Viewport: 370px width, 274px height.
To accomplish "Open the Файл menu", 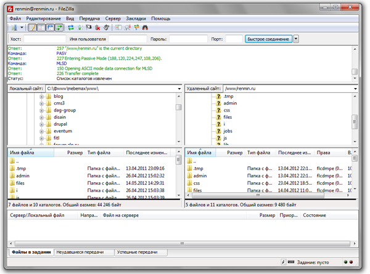I will (x=15, y=18).
